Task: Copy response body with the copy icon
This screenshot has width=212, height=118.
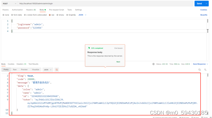Action: [x=200, y=70]
